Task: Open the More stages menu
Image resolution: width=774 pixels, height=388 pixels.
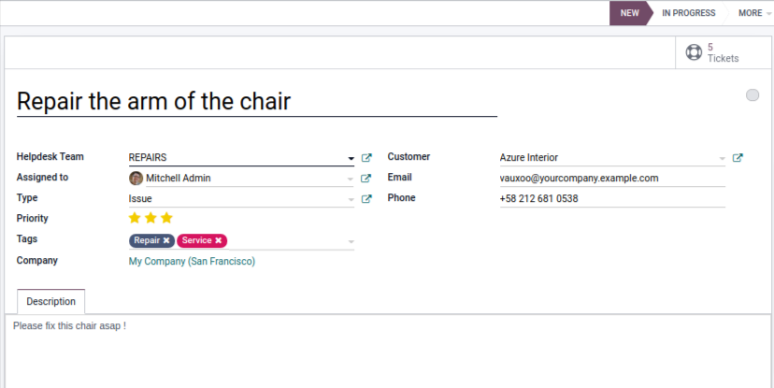Action: pyautogui.click(x=753, y=13)
